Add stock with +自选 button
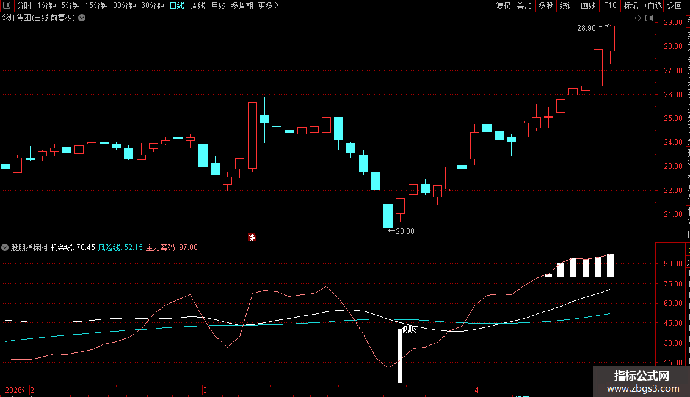The image size is (690, 397). click(x=653, y=5)
